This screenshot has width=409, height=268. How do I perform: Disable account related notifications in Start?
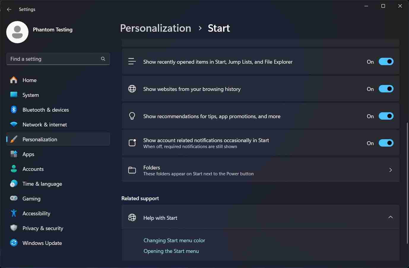(386, 143)
